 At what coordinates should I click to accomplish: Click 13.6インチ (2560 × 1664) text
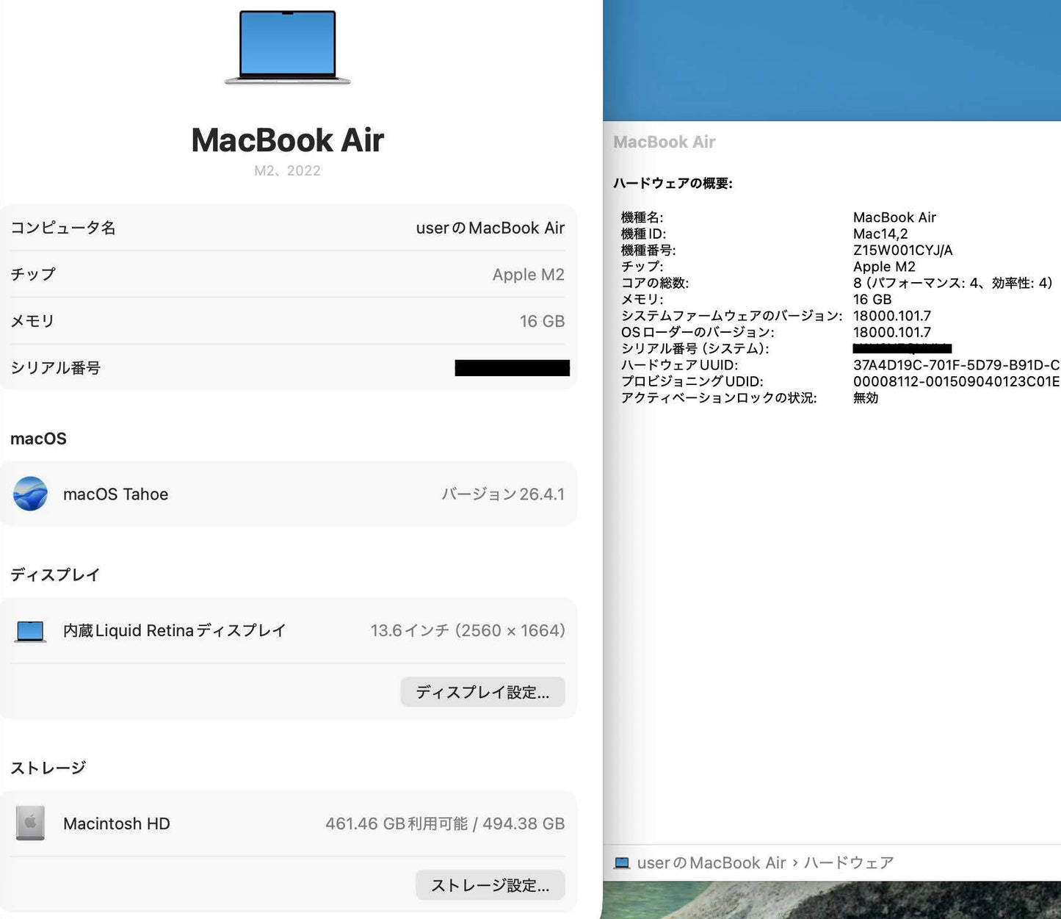click(x=468, y=630)
